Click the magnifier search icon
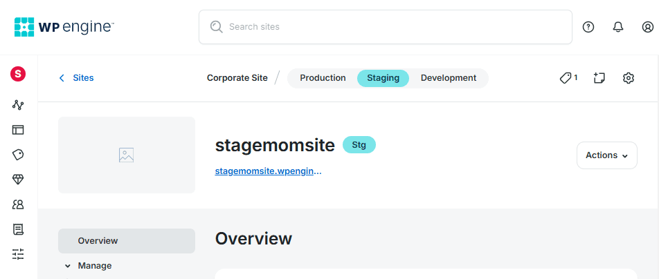Screen dimensions: 659x279 pos(217,27)
